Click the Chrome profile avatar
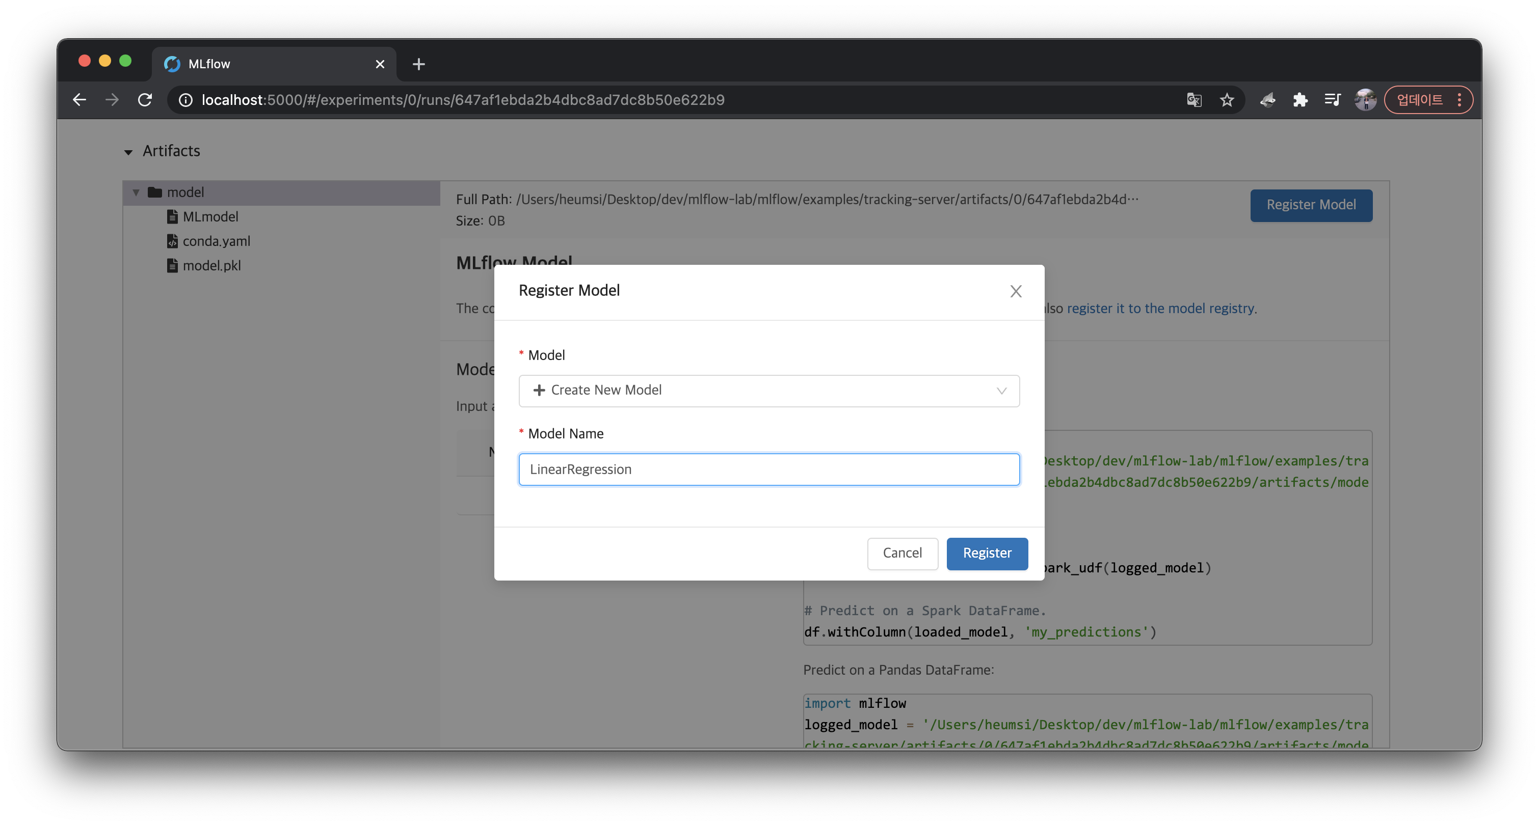Viewport: 1539px width, 826px height. tap(1365, 100)
